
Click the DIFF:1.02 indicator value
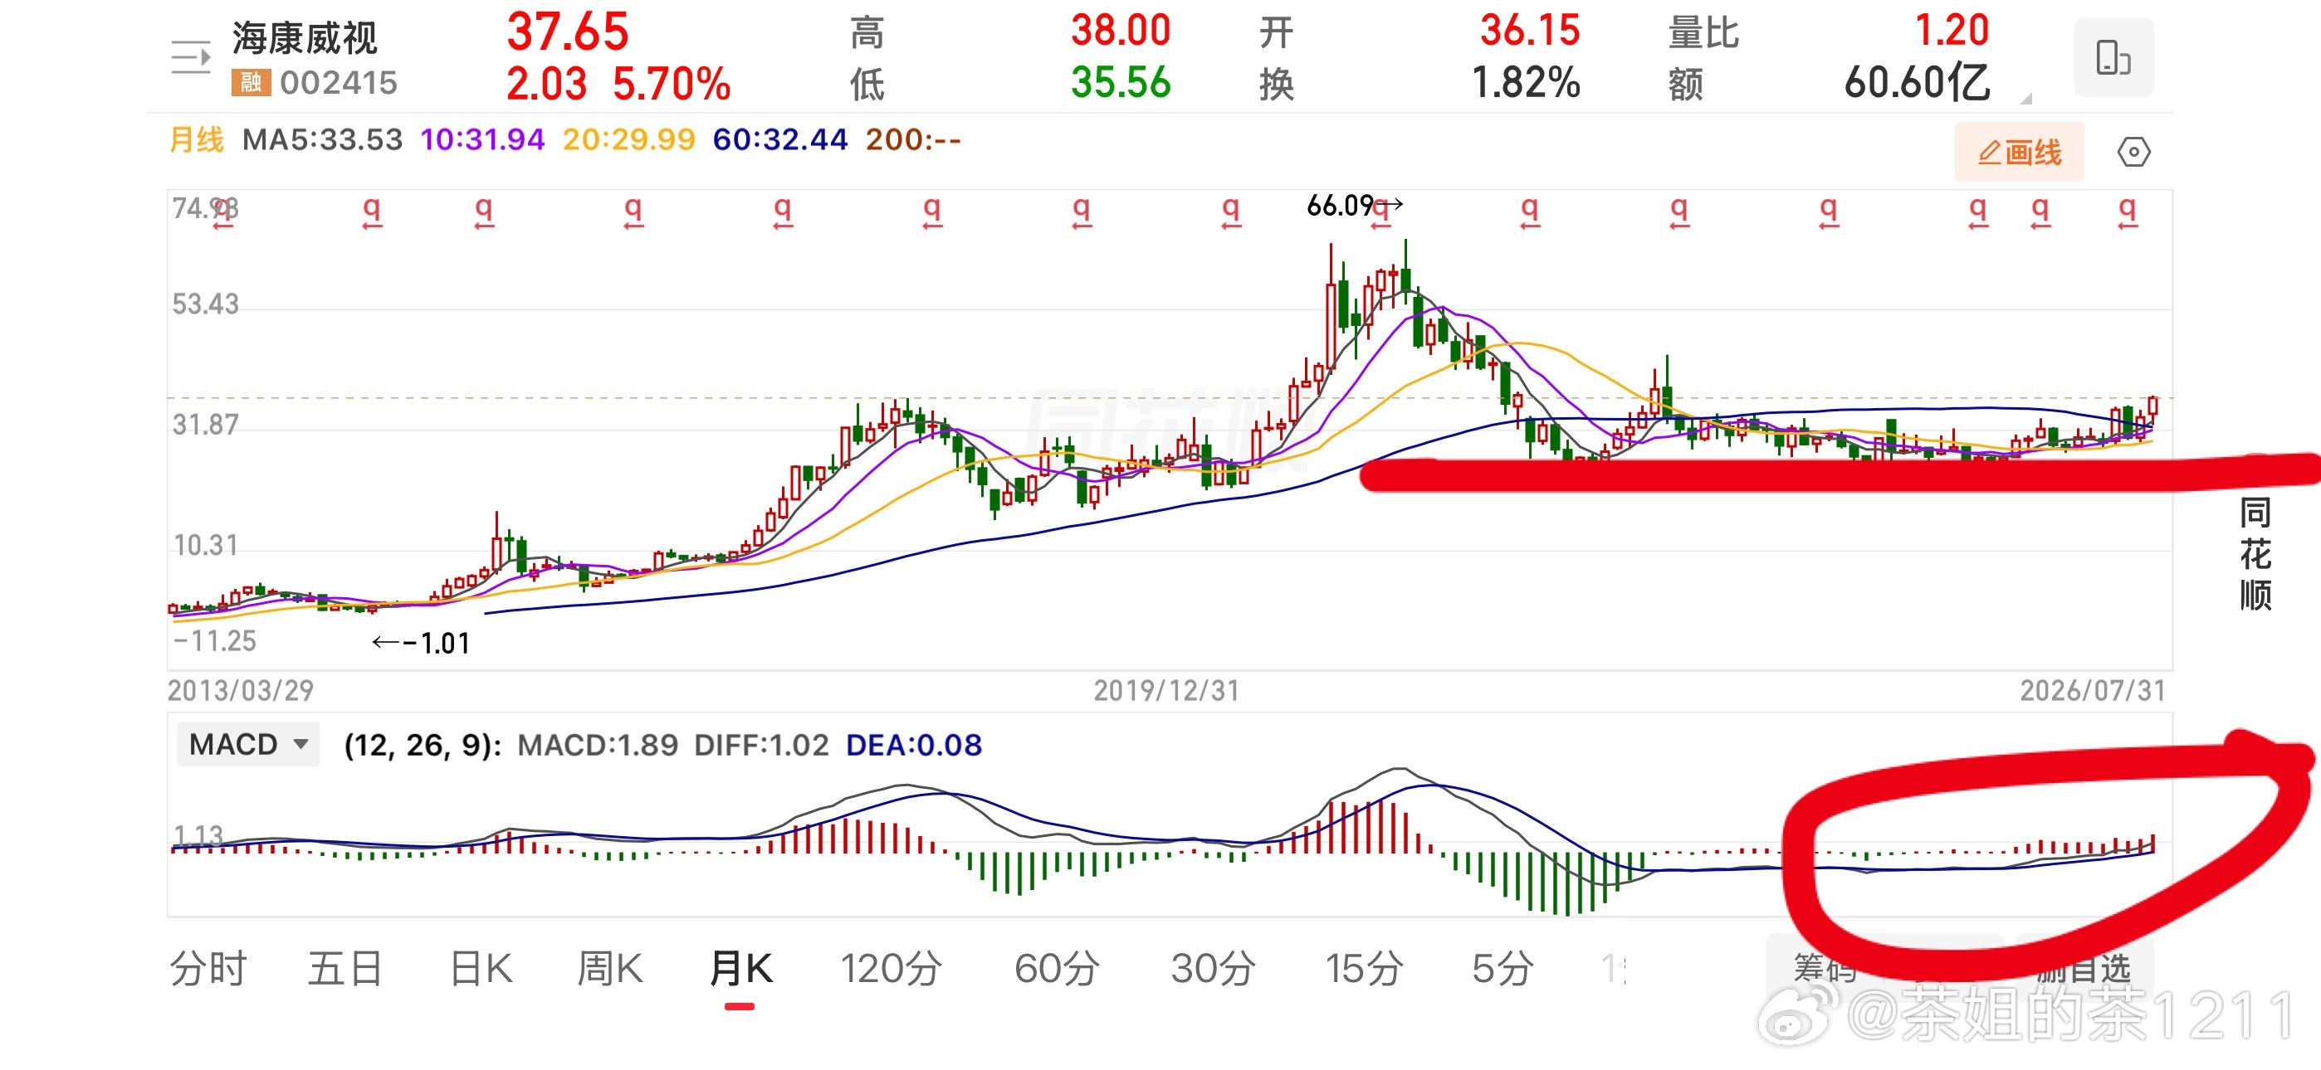click(x=761, y=745)
